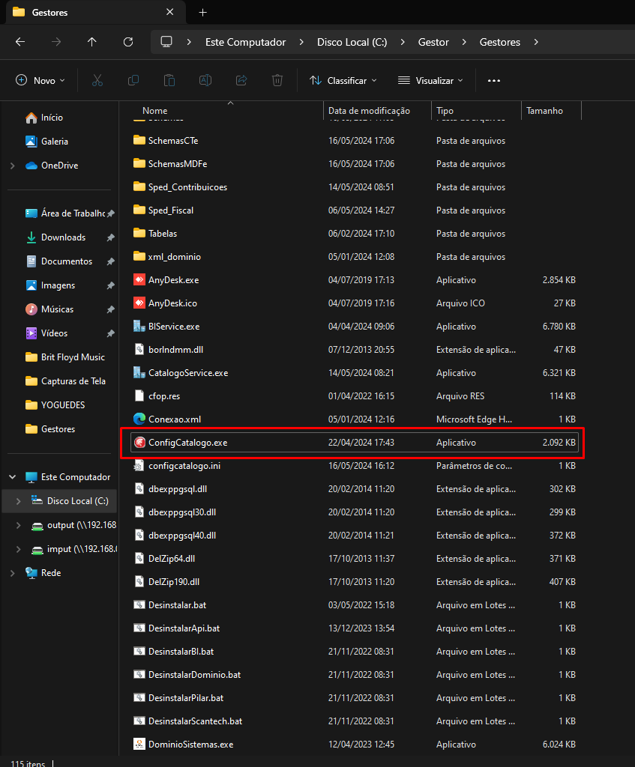Click the Gestor breadcrumb in address bar
The width and height of the screenshot is (635, 767).
tap(433, 42)
